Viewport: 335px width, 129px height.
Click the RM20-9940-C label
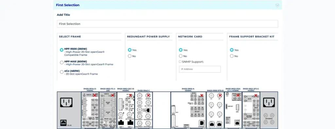(144, 90)
